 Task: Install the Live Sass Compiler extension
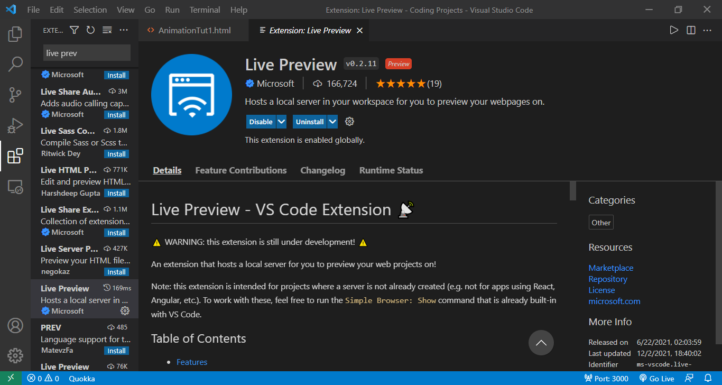(116, 154)
